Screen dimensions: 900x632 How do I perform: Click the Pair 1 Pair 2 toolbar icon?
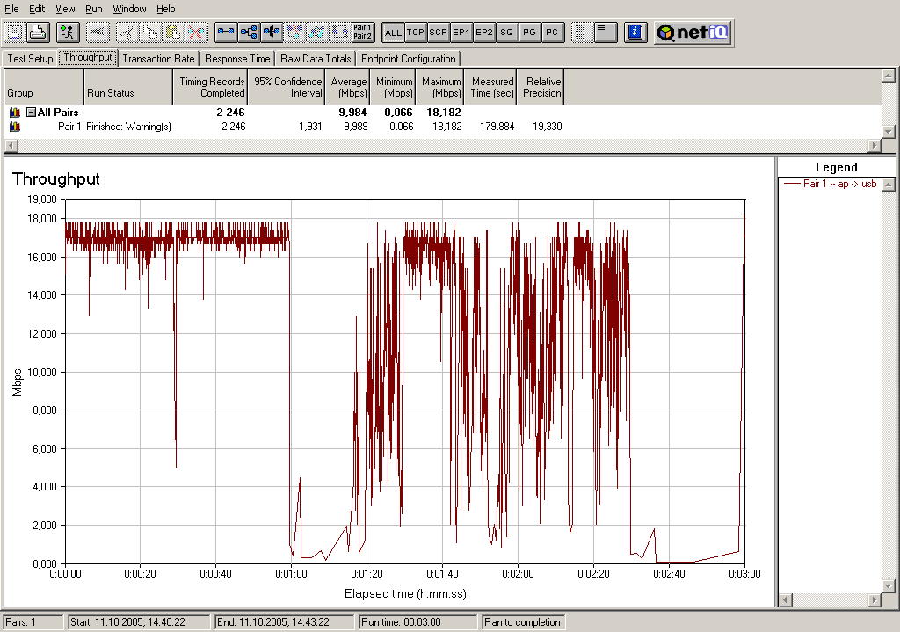[x=362, y=33]
